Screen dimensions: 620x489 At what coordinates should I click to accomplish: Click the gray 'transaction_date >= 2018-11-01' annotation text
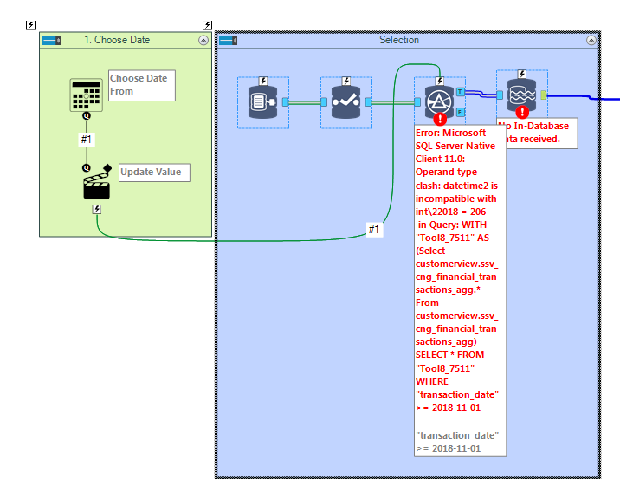[x=457, y=442]
